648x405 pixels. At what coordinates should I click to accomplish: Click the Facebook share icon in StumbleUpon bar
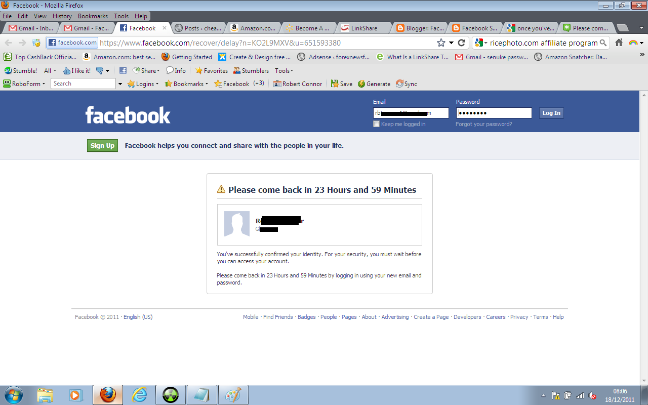coord(123,71)
